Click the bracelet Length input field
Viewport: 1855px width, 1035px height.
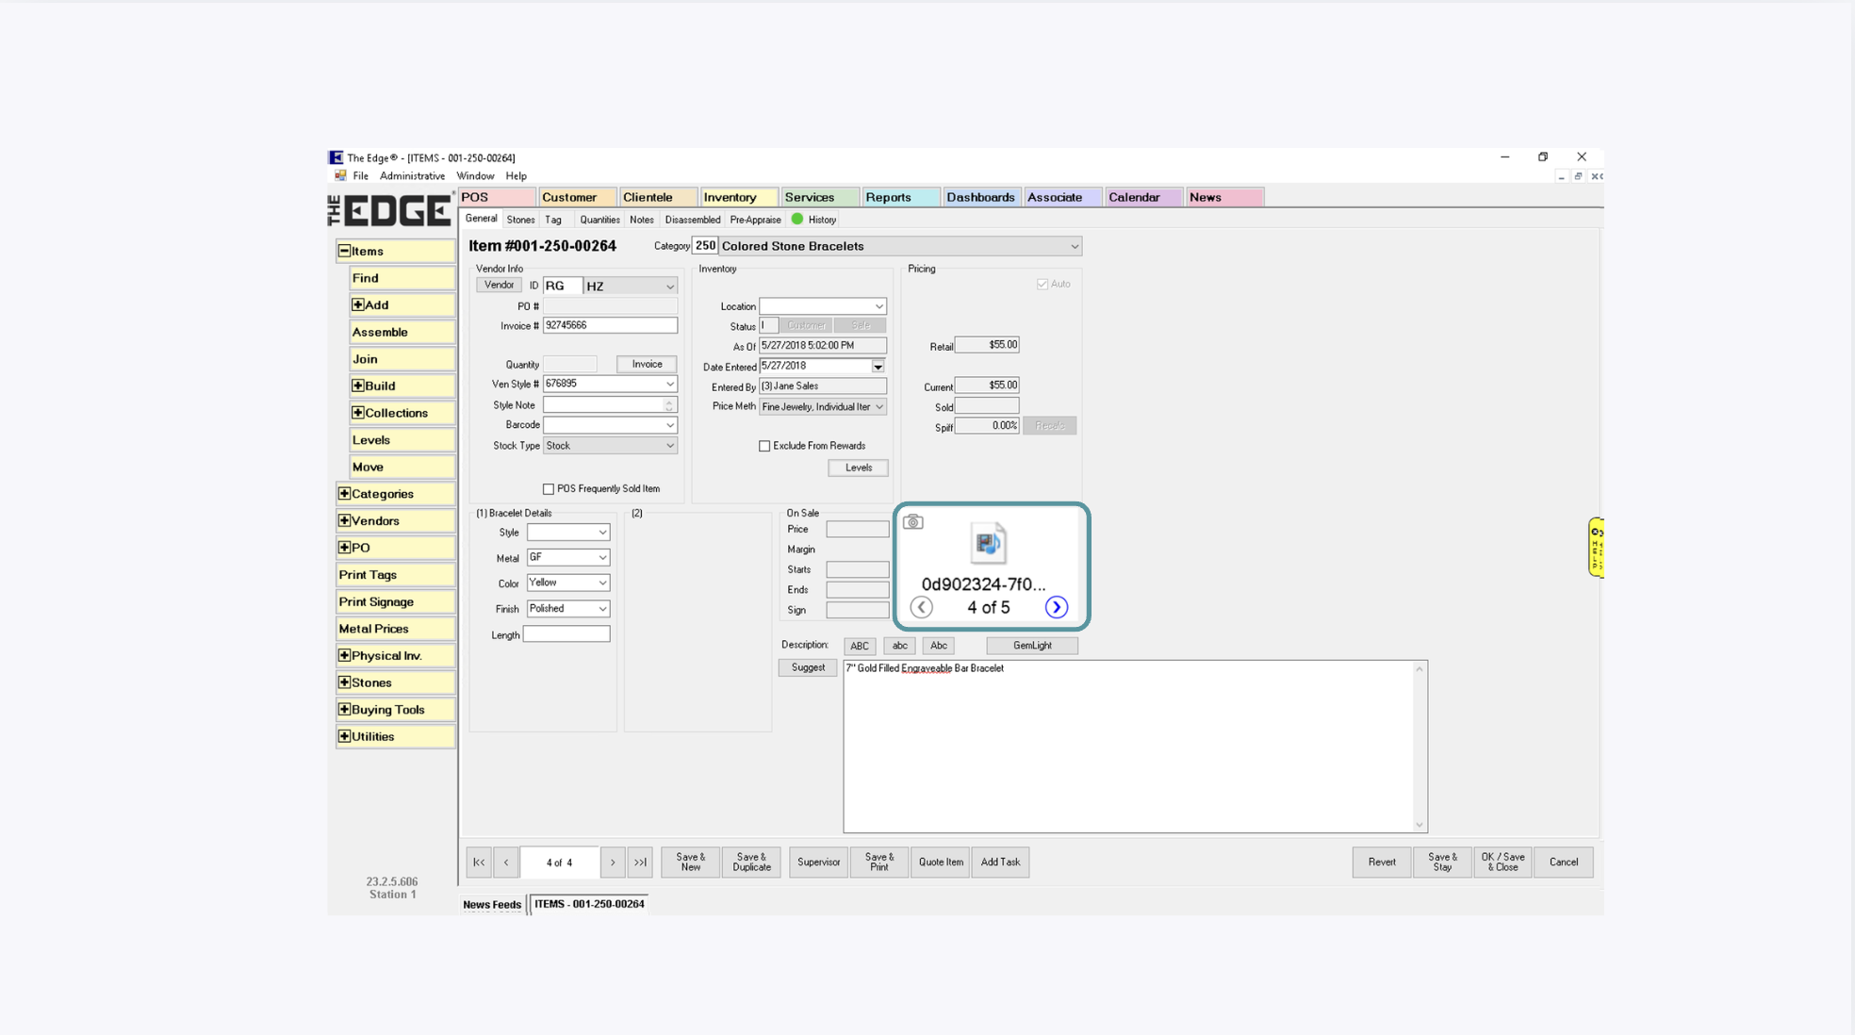pos(566,634)
